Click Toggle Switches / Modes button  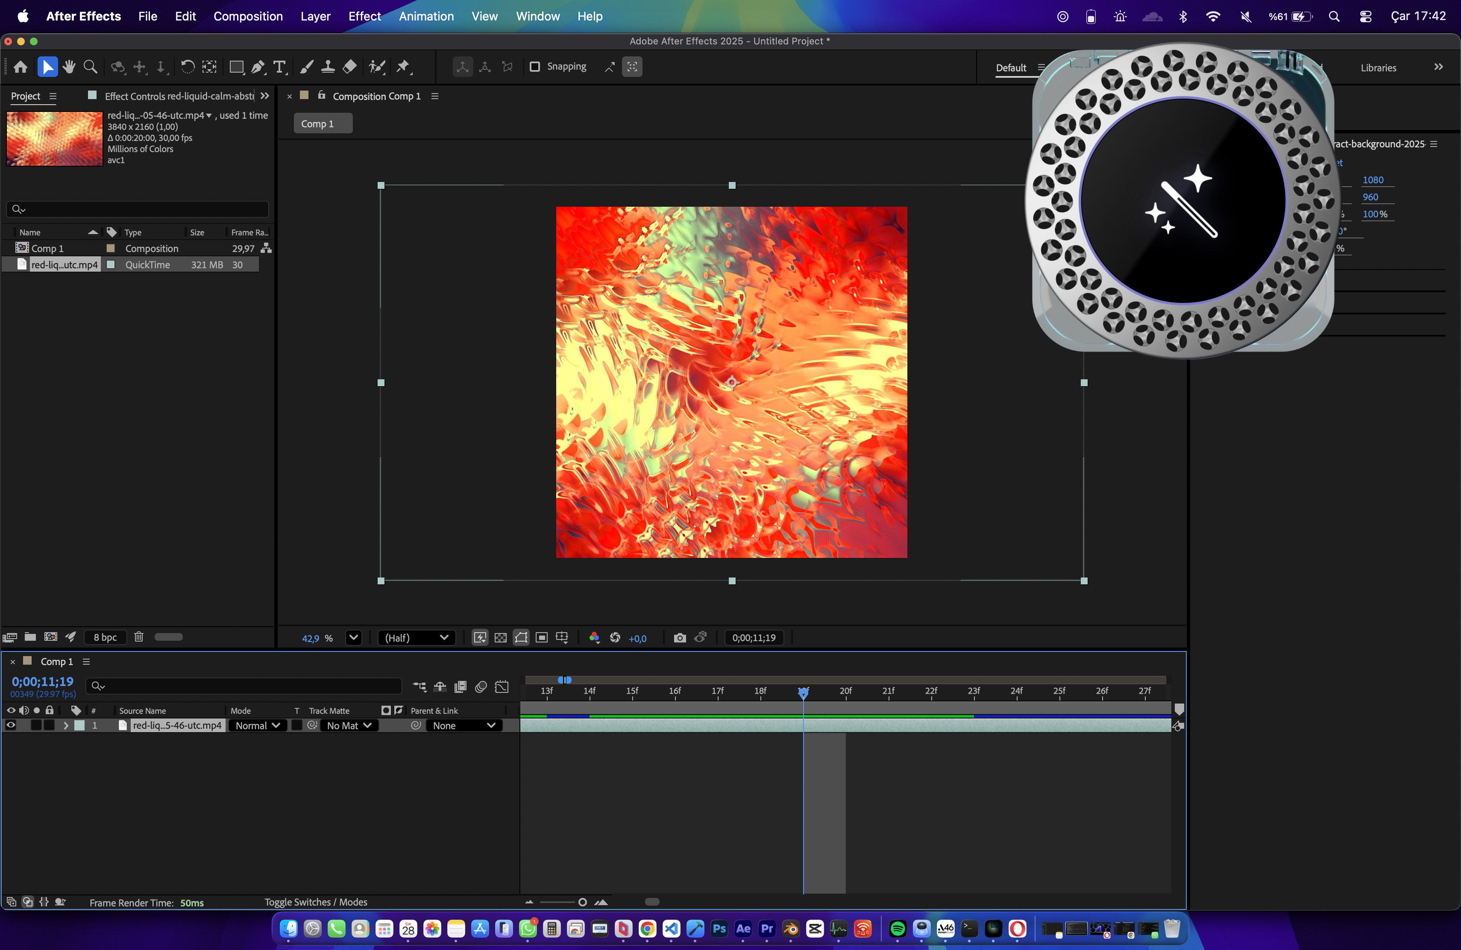pyautogui.click(x=316, y=902)
